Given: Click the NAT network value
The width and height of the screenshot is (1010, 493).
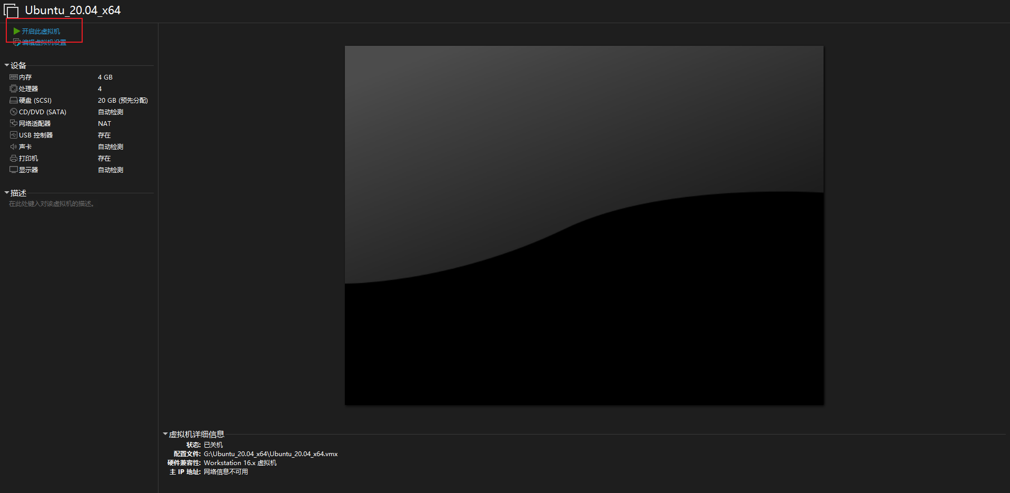Looking at the screenshot, I should click(x=104, y=124).
